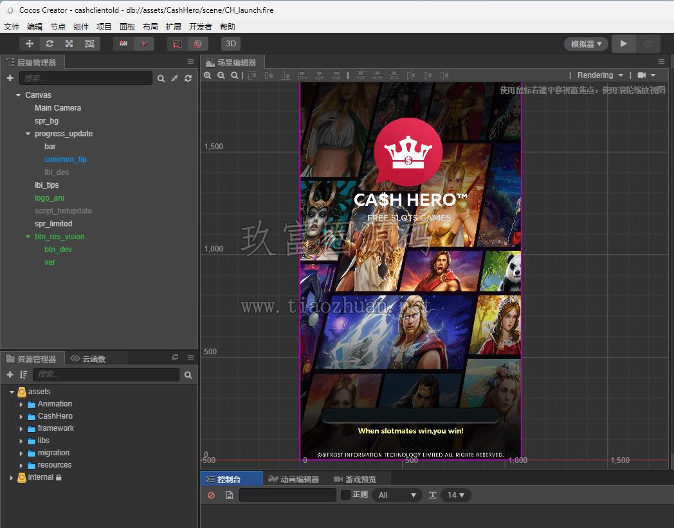Expand the CashHero folder

(x=21, y=416)
